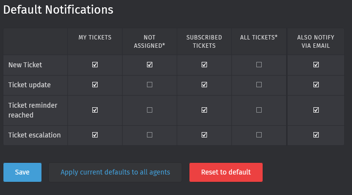The width and height of the screenshot is (352, 195).
Task: Disable email notification for Ticket escalation
Action: 316,135
